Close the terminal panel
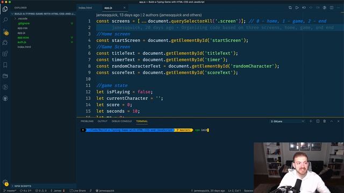Image resolution: width=344 pixels, height=193 pixels. 338,121
